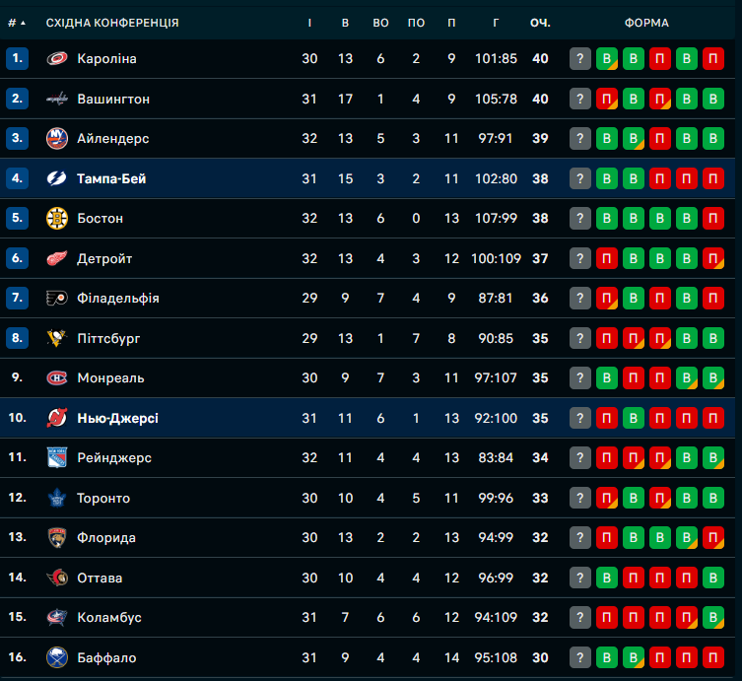The height and width of the screenshot is (681, 742).
Task: Click the Toronto Maple Leafs logo
Action: point(57,499)
